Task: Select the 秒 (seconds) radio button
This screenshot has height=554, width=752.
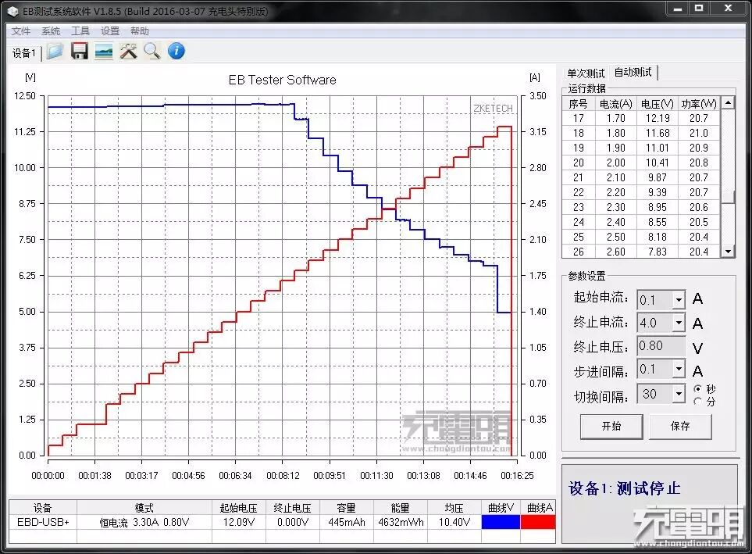Action: point(697,388)
